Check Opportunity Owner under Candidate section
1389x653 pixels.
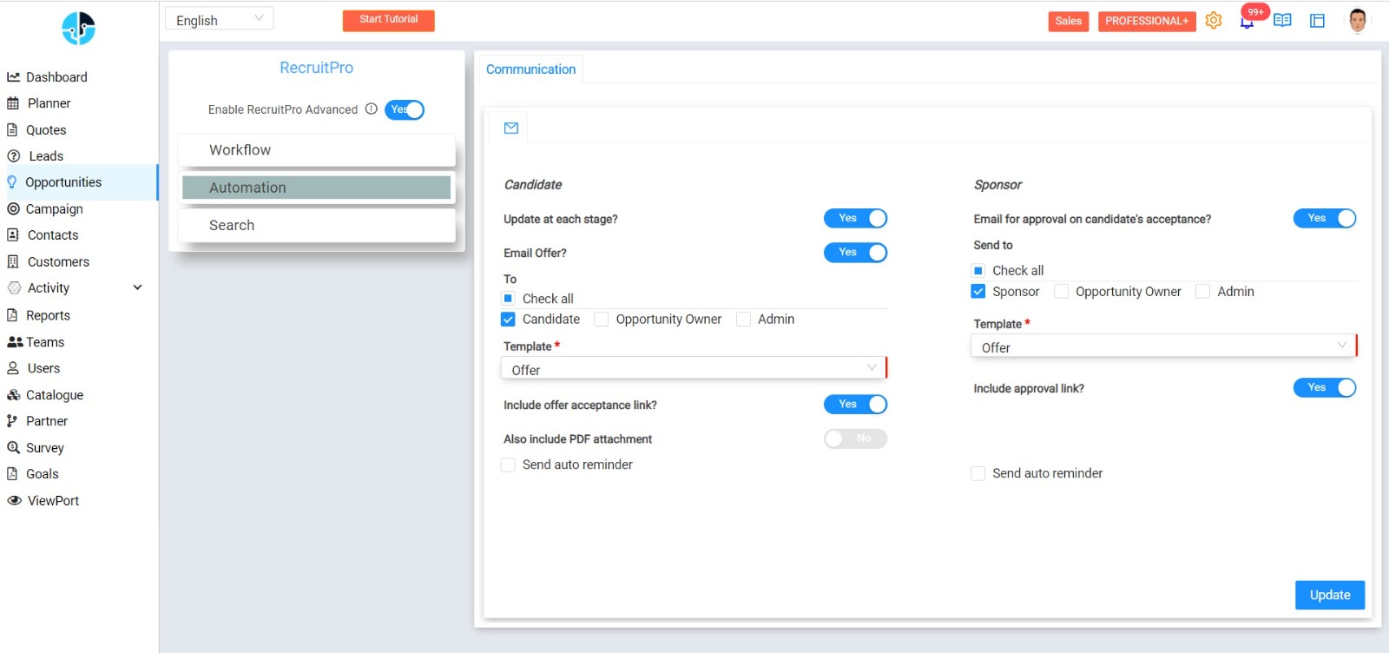601,320
